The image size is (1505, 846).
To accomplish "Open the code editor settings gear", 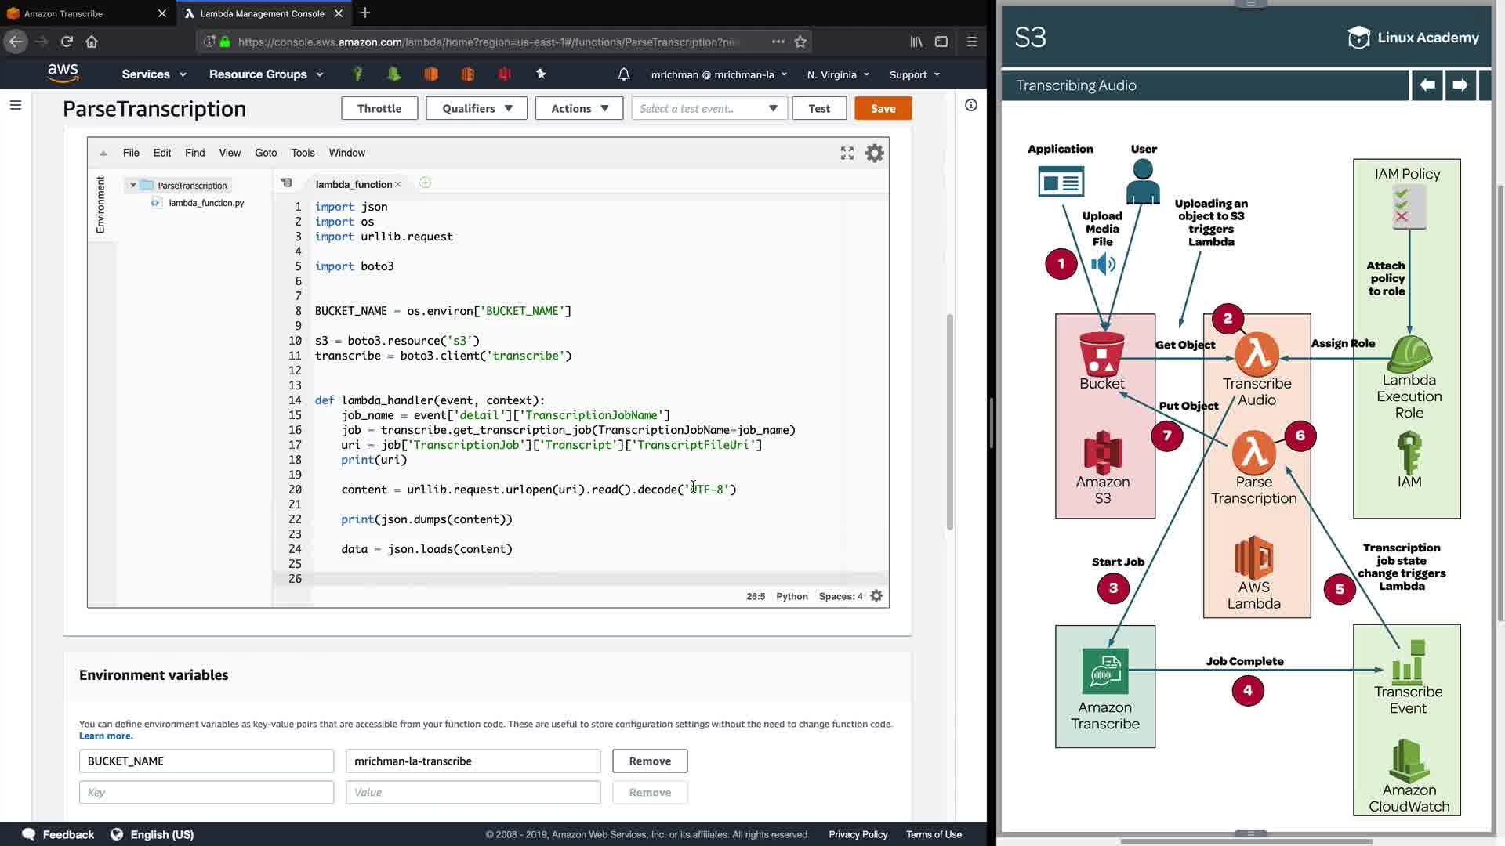I will pyautogui.click(x=874, y=154).
